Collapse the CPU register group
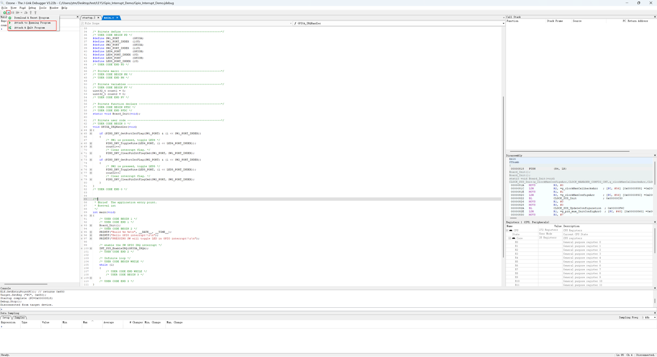The height and width of the screenshot is (357, 657). (507, 230)
